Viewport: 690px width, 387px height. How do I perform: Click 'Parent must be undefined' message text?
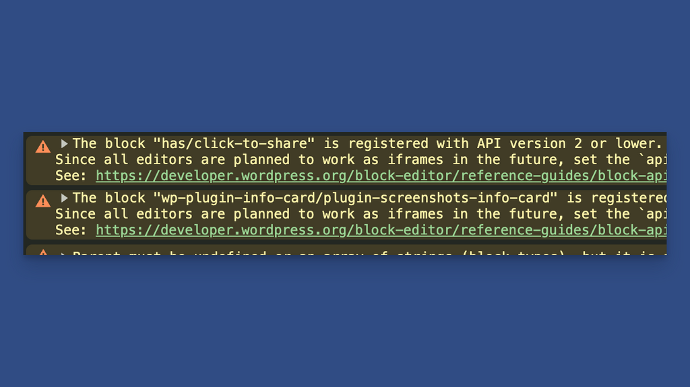(x=169, y=253)
